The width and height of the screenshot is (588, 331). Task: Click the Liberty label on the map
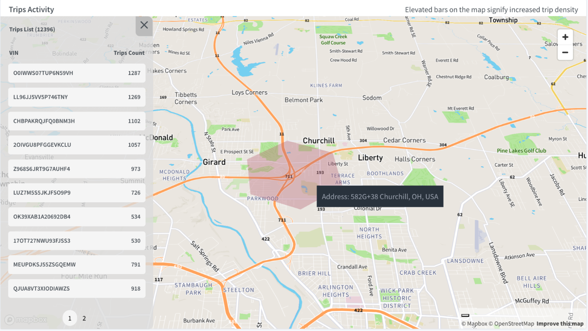coord(370,158)
